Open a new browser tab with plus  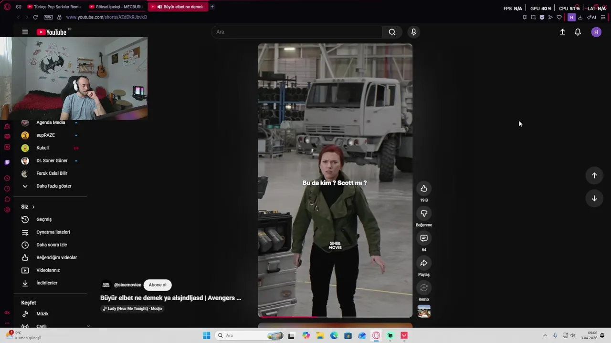[212, 7]
